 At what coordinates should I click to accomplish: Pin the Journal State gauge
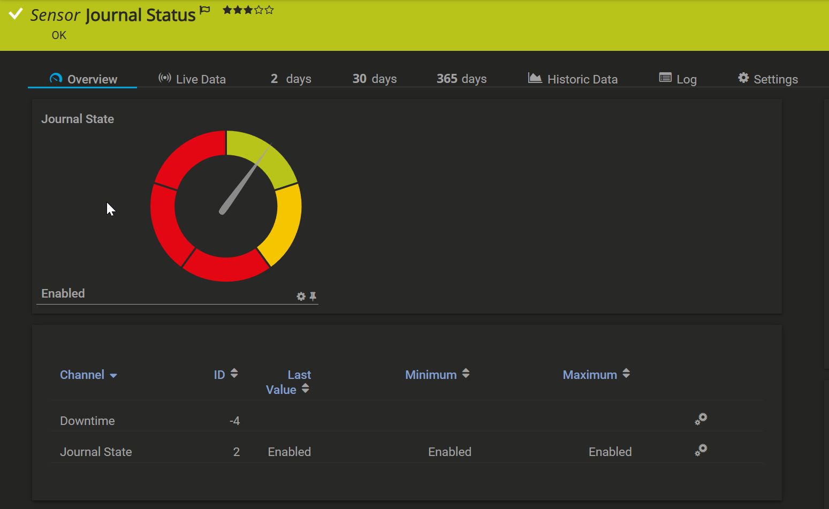pos(313,296)
